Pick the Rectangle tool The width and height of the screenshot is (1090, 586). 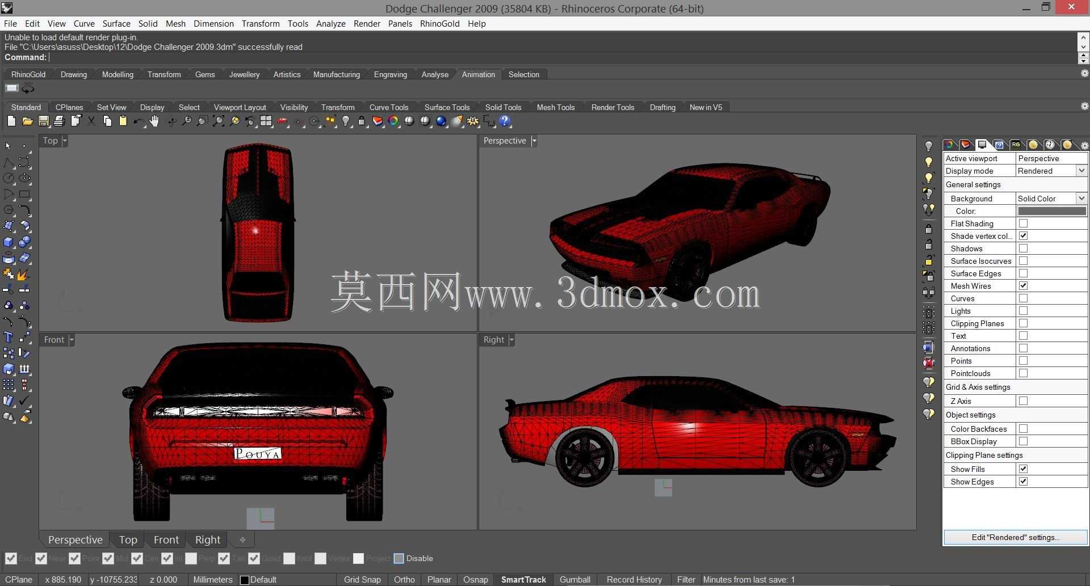coord(24,194)
